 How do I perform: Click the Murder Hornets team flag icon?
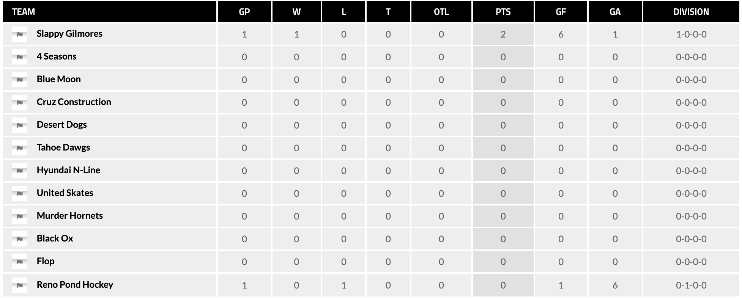point(20,216)
